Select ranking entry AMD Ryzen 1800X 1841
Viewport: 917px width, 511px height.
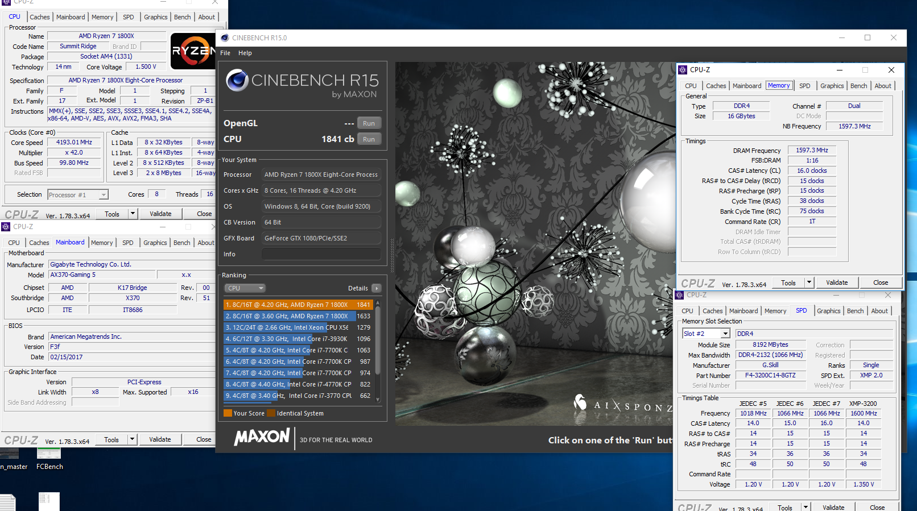point(298,305)
